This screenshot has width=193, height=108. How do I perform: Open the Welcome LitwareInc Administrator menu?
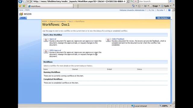[133, 10]
